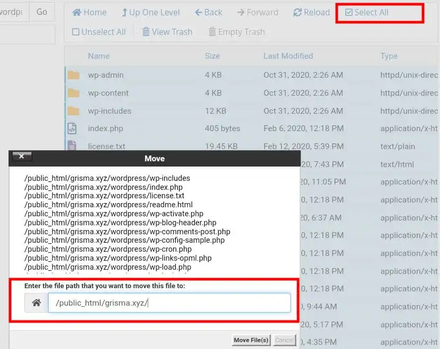The height and width of the screenshot is (349, 440).
Task: Click license.txt file name
Action: point(106,146)
